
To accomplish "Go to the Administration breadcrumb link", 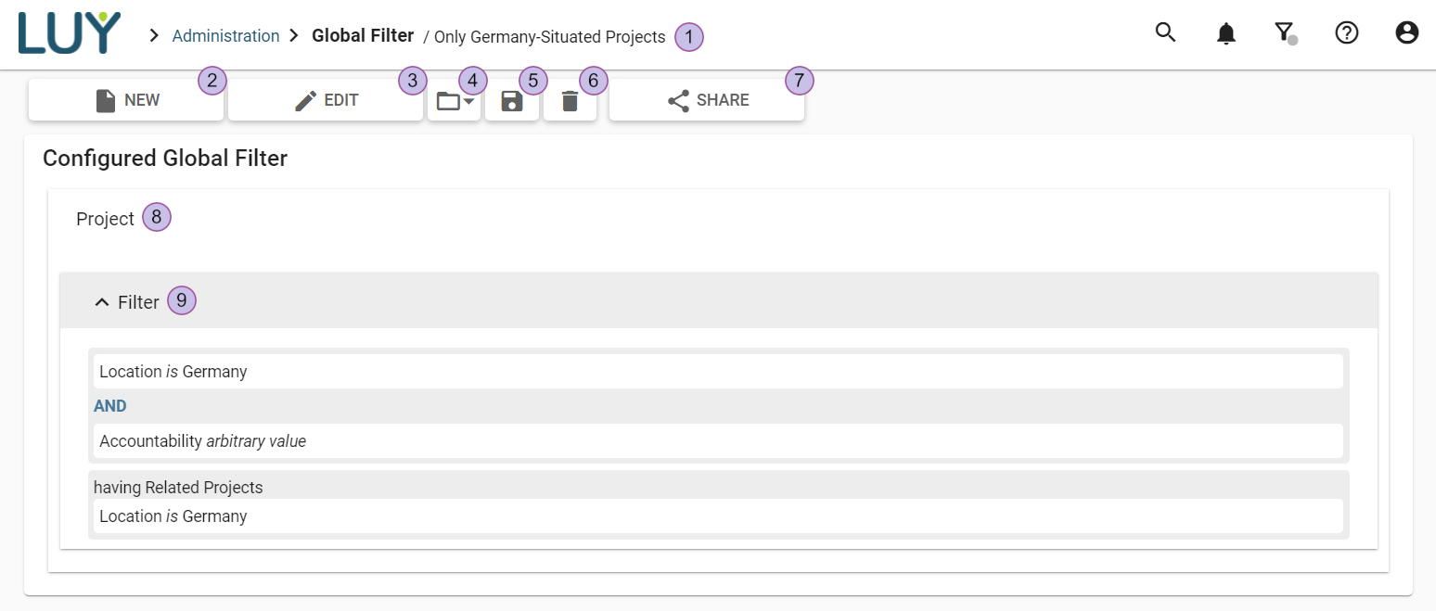I will pos(225,36).
